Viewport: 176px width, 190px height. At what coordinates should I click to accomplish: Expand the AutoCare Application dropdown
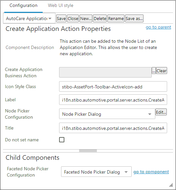click(x=29, y=18)
